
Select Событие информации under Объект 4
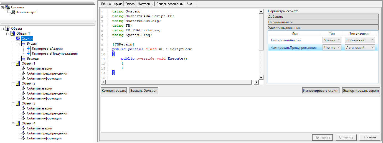coord(44,138)
